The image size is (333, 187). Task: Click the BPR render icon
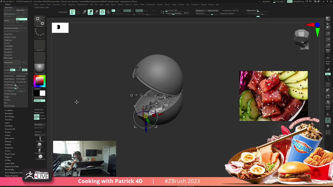328,19
